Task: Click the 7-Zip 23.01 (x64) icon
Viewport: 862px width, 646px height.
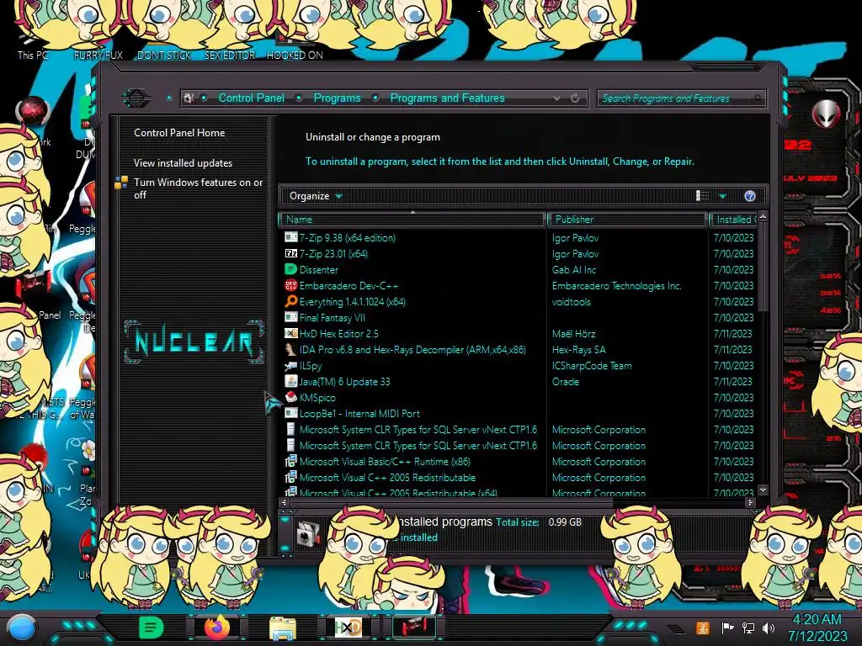Action: (x=290, y=253)
